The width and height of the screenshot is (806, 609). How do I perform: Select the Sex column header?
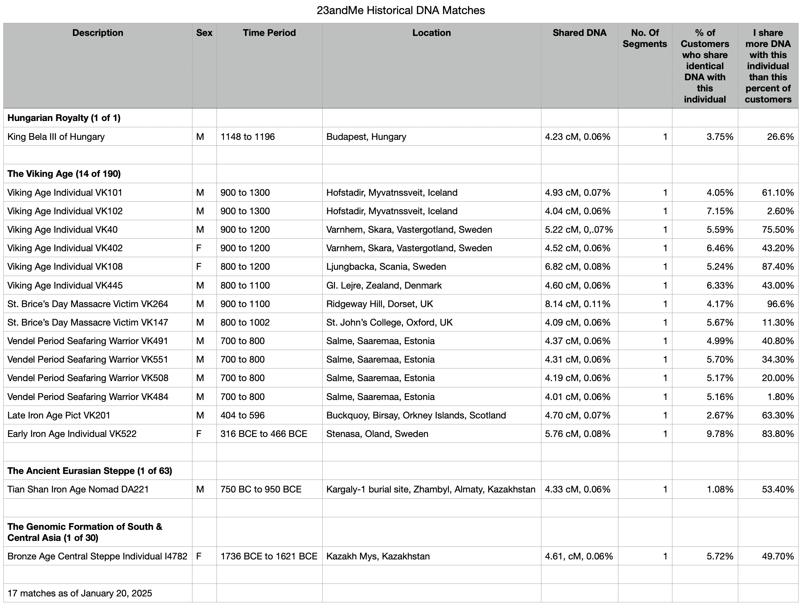coord(204,33)
